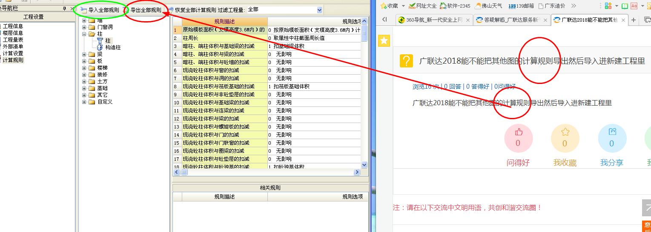Open 网址大全 bookmark in browser
This screenshot has width=651, height=232.
(422, 6)
